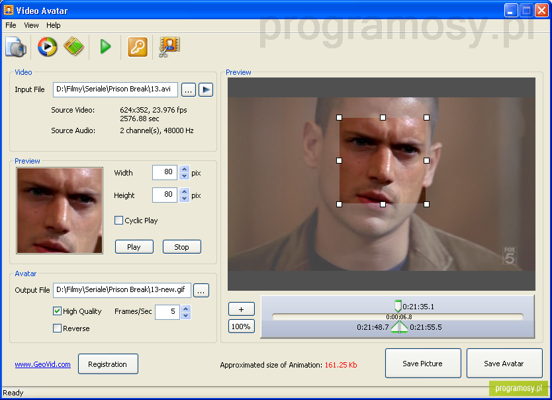
Task: Click the Registration button
Action: (x=108, y=364)
